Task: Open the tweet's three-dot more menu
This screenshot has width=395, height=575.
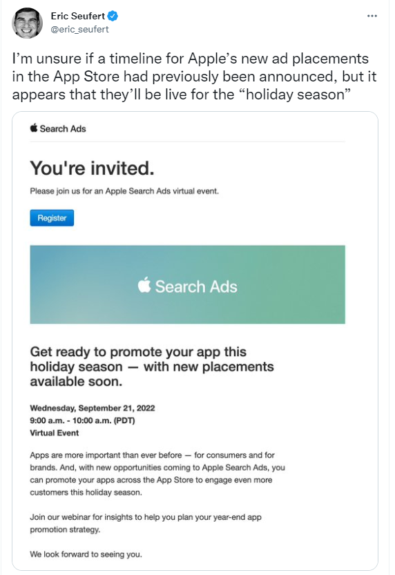Action: (372, 16)
